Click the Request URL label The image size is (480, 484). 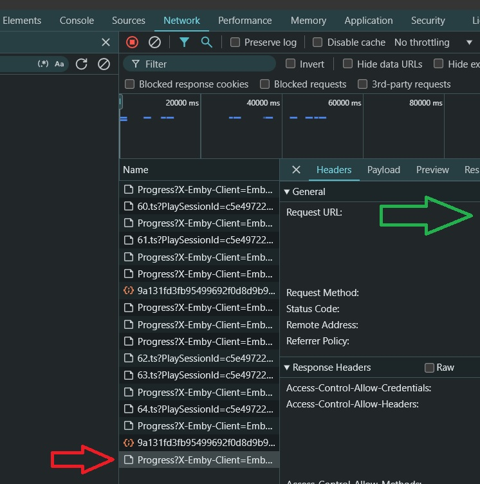point(314,212)
